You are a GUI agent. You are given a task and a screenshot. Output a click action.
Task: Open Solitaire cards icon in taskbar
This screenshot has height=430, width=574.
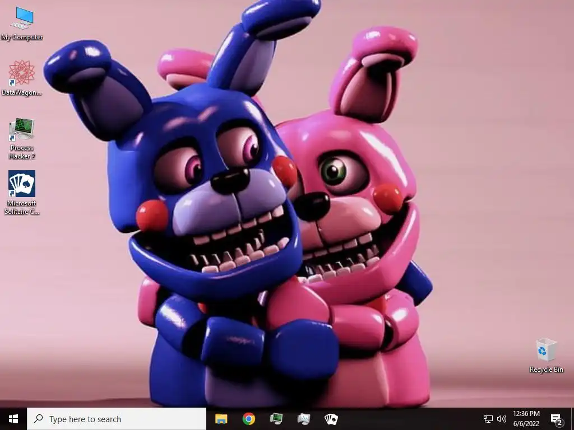pyautogui.click(x=331, y=419)
